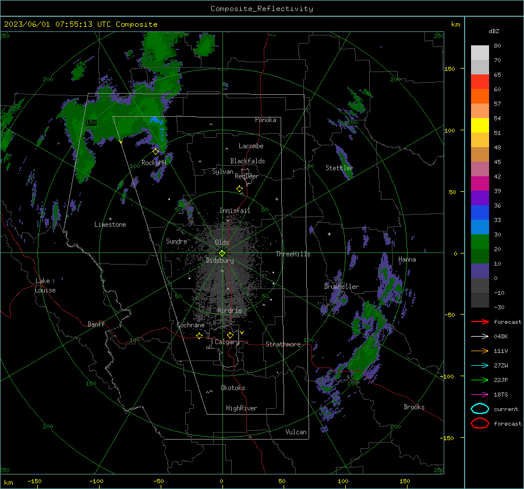
Task: Click the Blackfalds label
Action: click(x=247, y=161)
